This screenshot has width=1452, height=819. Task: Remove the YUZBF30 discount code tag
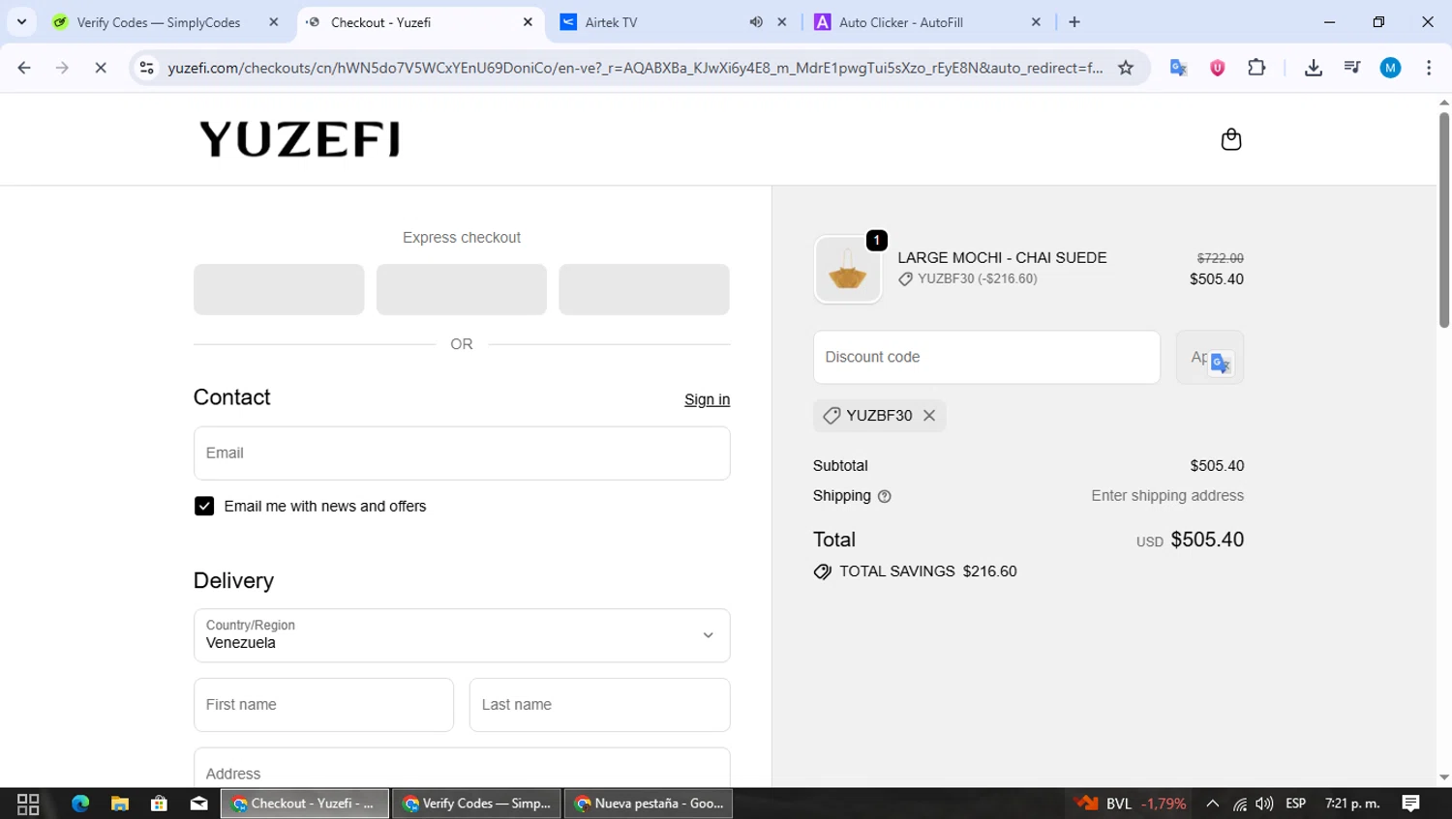(x=929, y=416)
